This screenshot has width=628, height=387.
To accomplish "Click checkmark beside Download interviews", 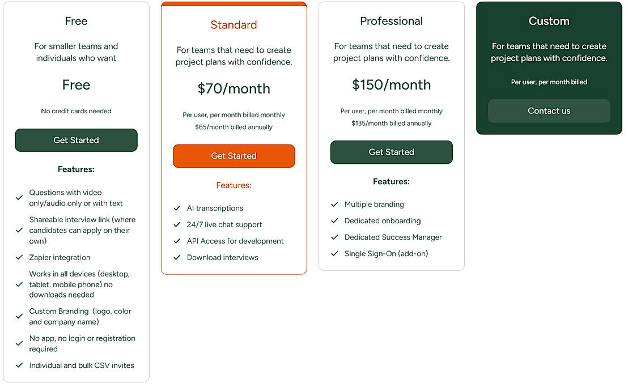I will [177, 258].
